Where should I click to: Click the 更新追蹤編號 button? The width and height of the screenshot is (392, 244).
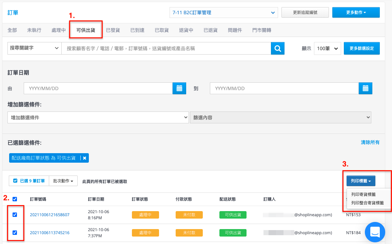pos(305,13)
